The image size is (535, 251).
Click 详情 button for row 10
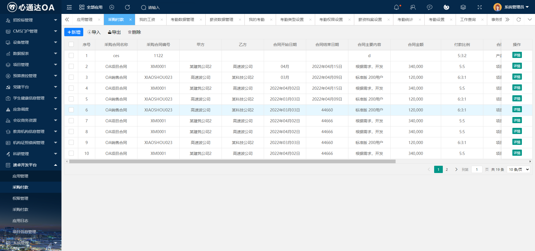point(517,153)
